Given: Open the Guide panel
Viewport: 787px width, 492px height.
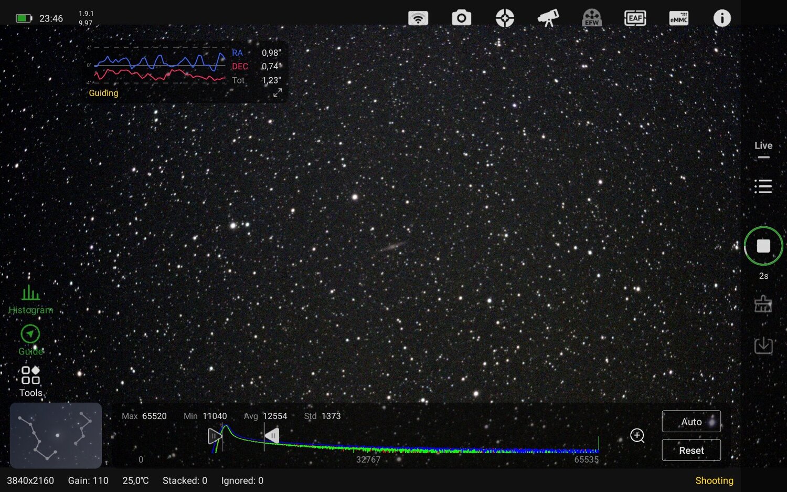Looking at the screenshot, I should click(30, 334).
